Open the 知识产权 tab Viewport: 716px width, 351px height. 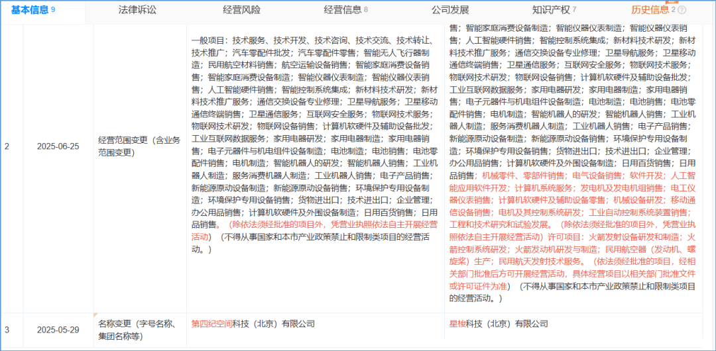550,10
